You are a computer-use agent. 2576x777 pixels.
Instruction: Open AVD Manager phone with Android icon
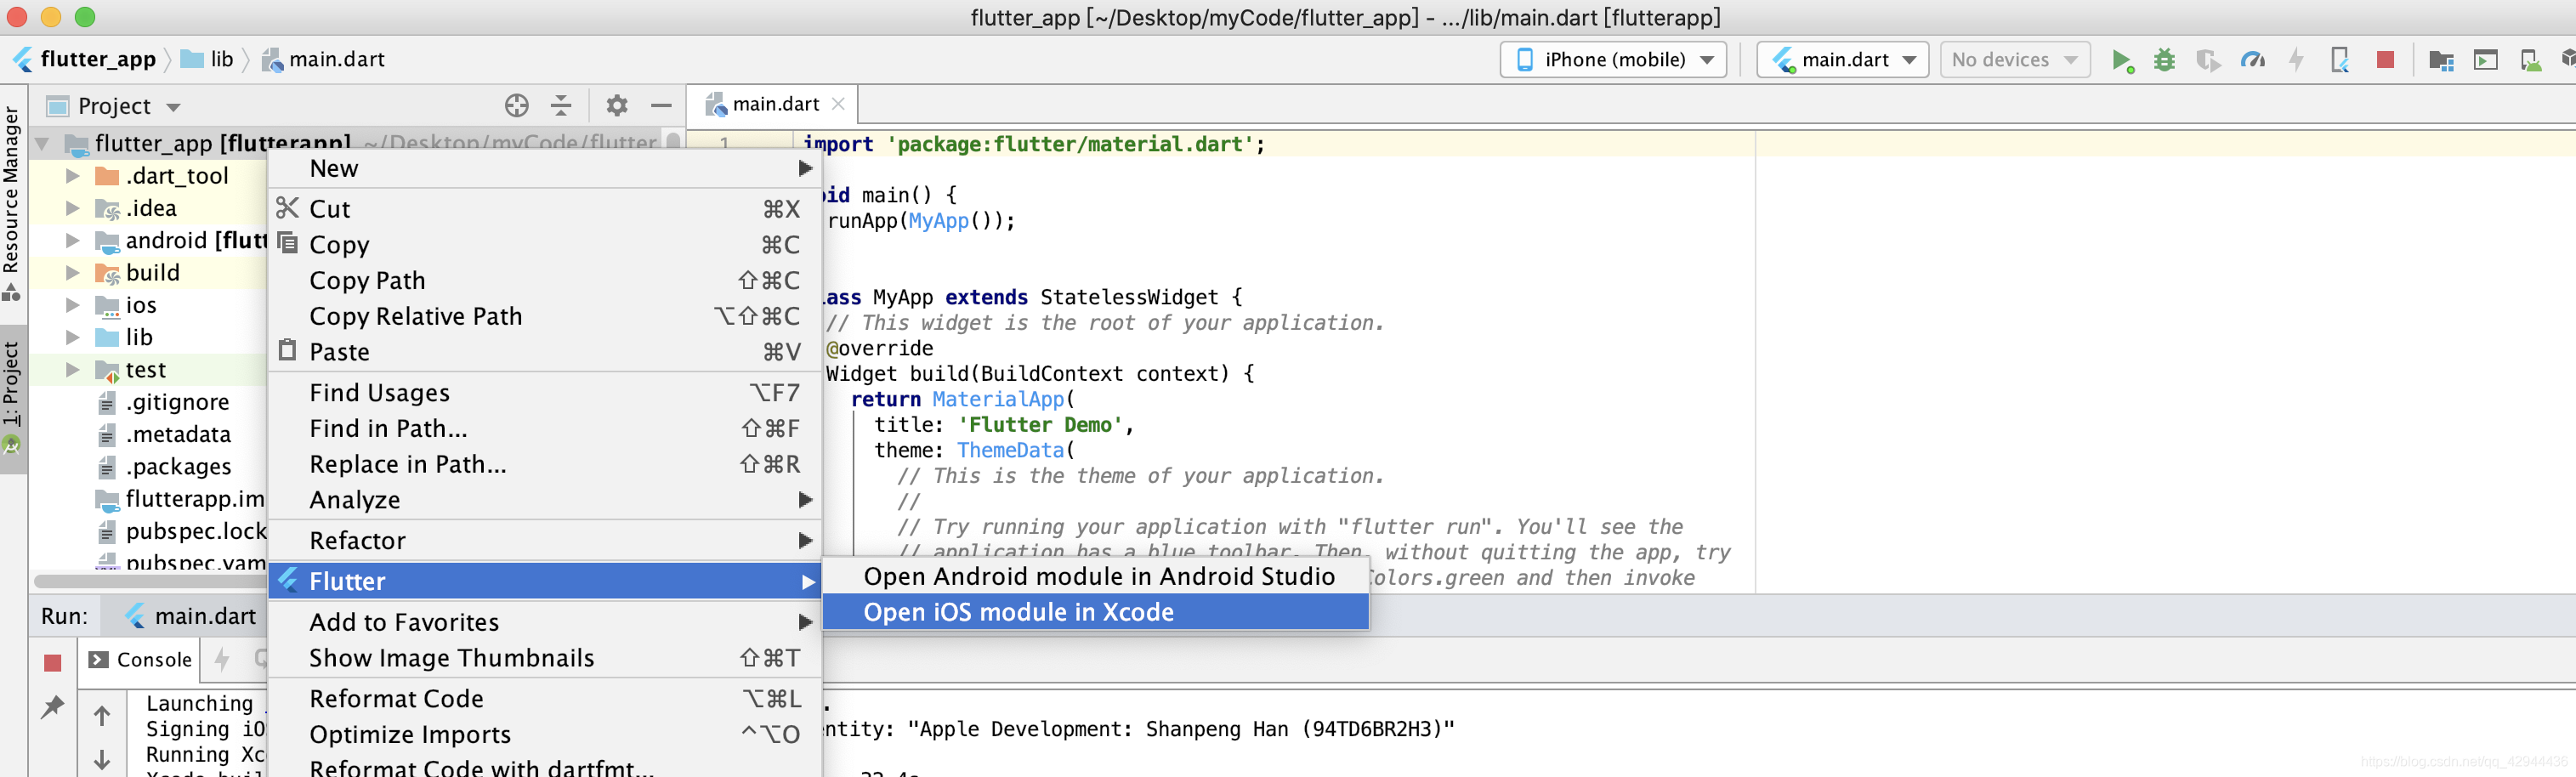tap(2530, 60)
